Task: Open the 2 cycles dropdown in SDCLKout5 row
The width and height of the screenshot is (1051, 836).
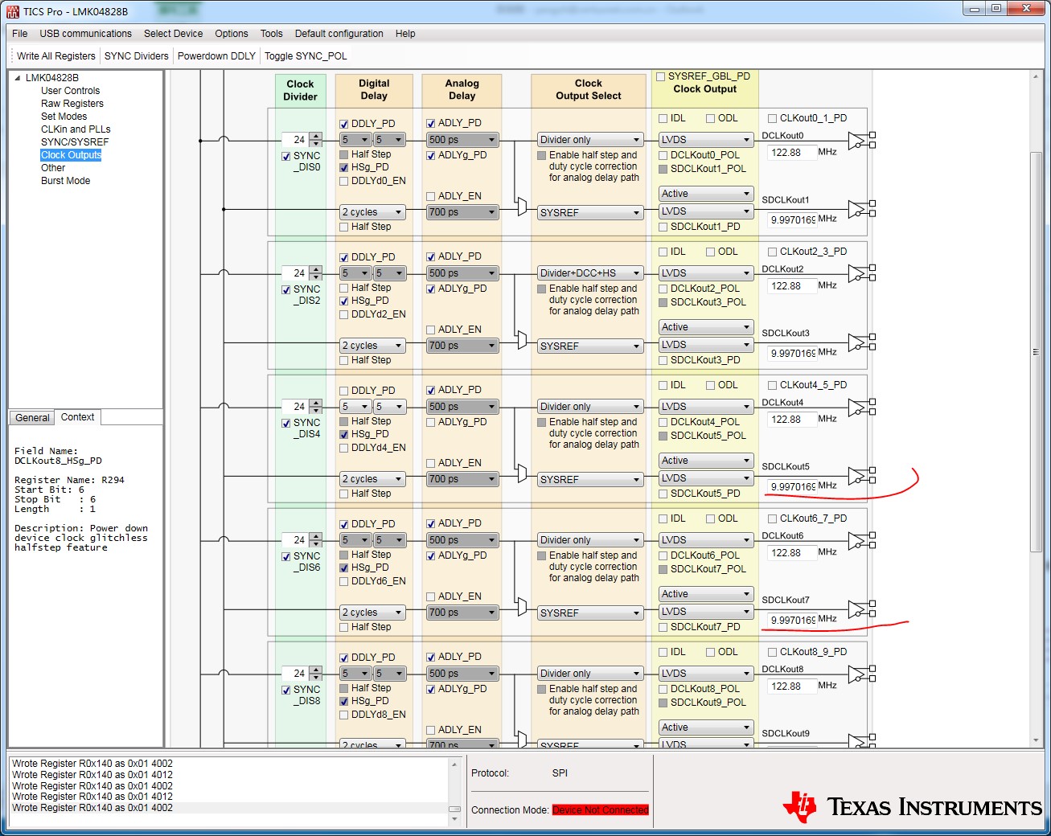Action: point(372,479)
